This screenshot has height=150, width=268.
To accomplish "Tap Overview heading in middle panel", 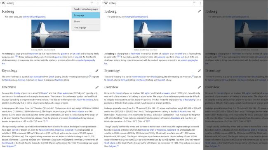I will [x=111, y=87].
